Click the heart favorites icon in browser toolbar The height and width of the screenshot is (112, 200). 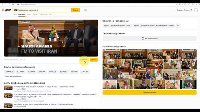[185, 4]
